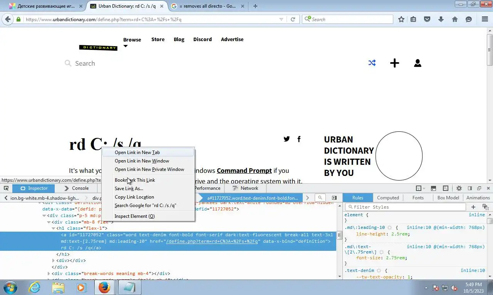Click the Firefox back arrow button
493x295 pixels.
[x=7, y=19]
